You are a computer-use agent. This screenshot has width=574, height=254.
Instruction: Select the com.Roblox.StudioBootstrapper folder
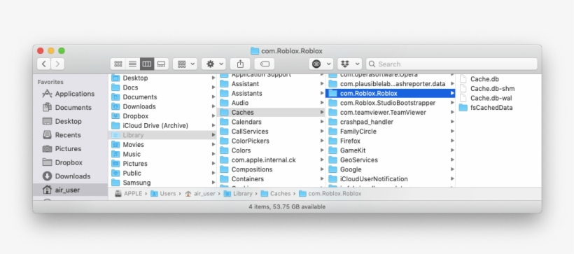point(390,103)
